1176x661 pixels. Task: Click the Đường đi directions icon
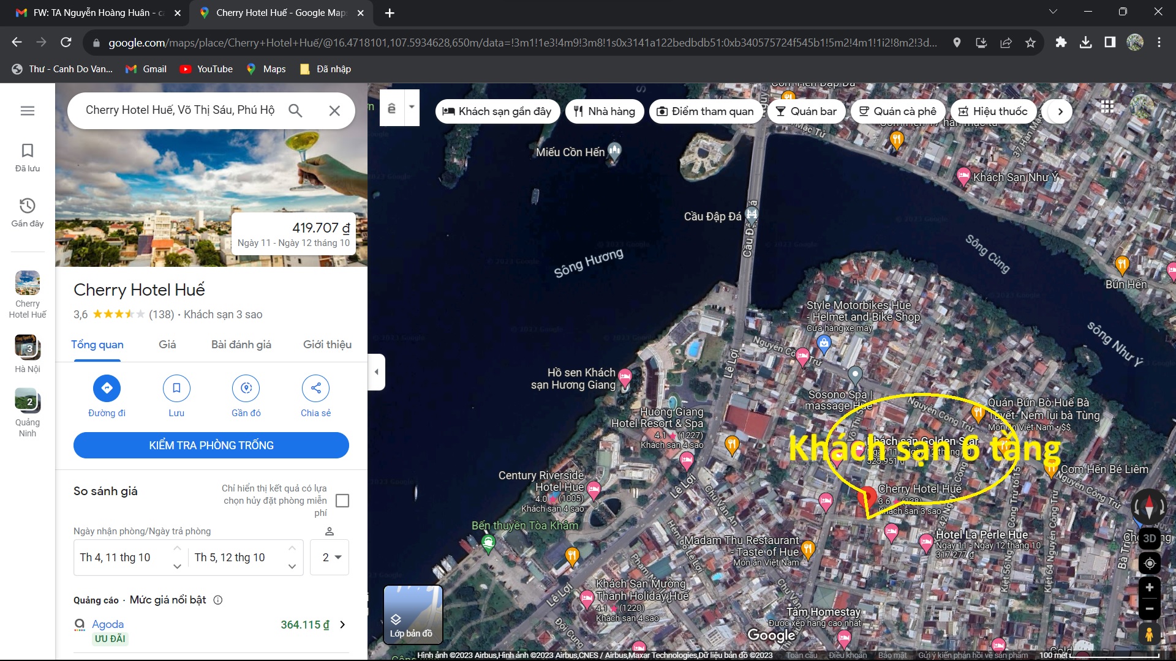107,388
